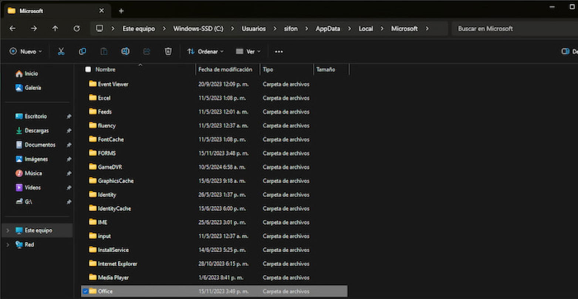Click the Share icon in toolbar

(x=147, y=51)
